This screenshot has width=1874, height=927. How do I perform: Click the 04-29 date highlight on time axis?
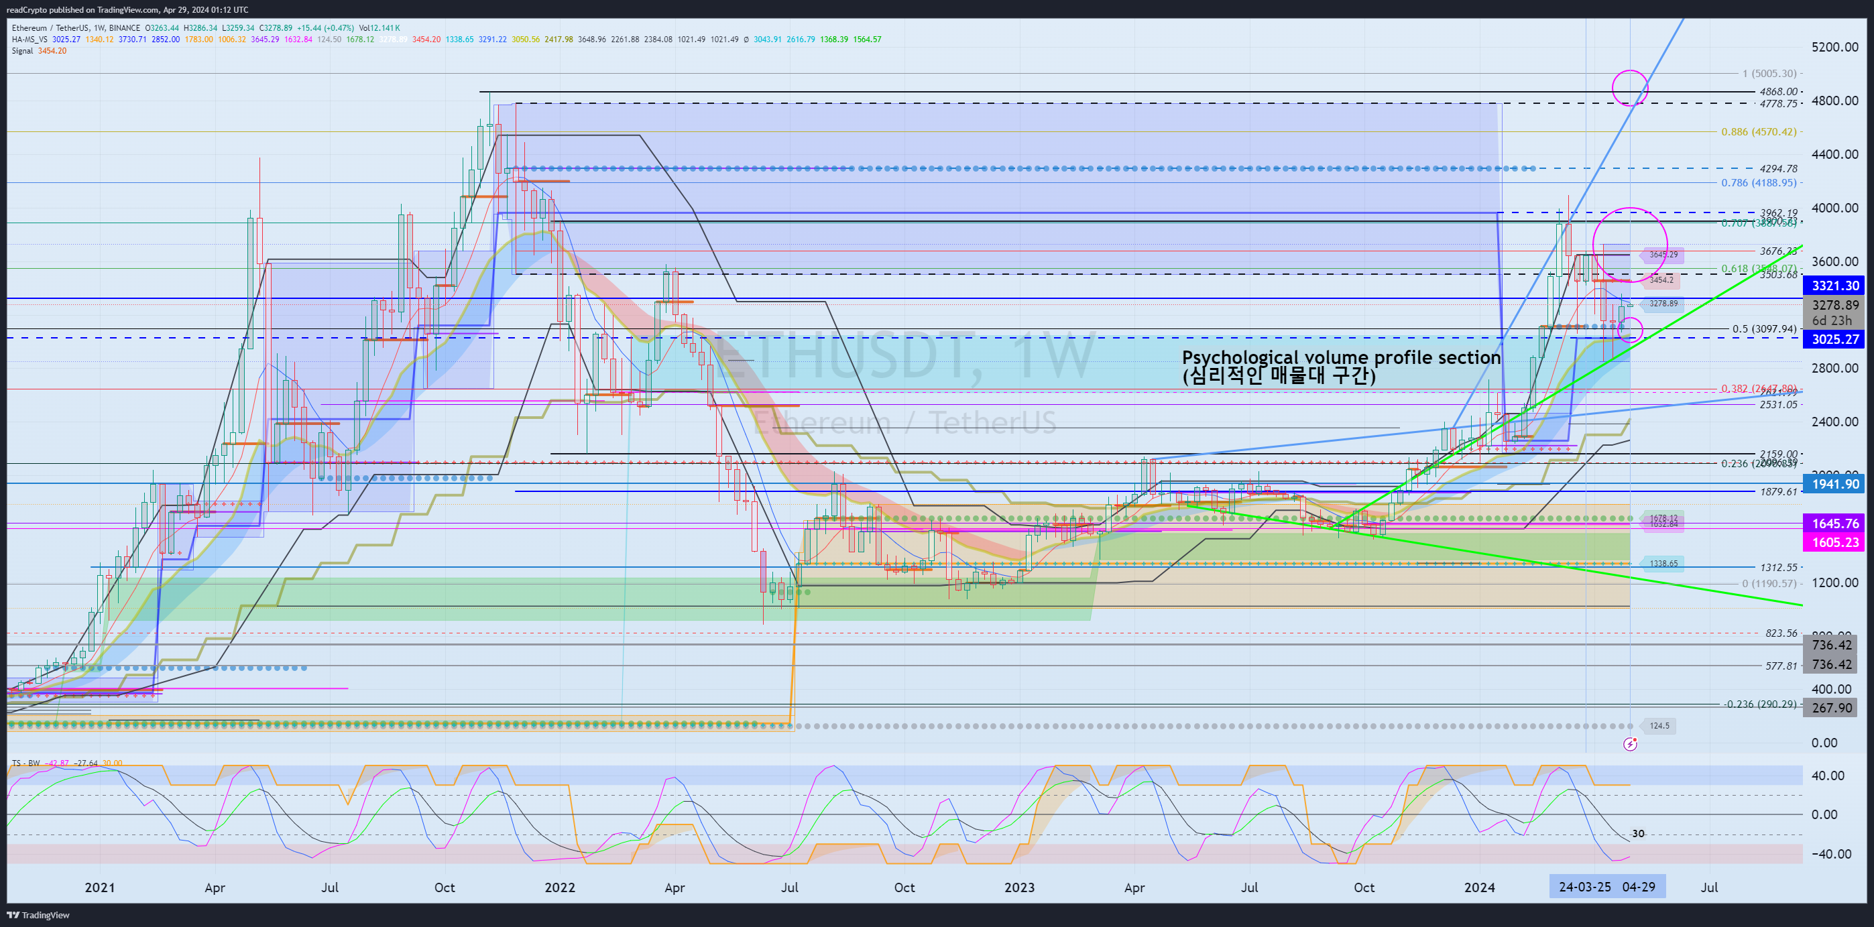[1638, 887]
